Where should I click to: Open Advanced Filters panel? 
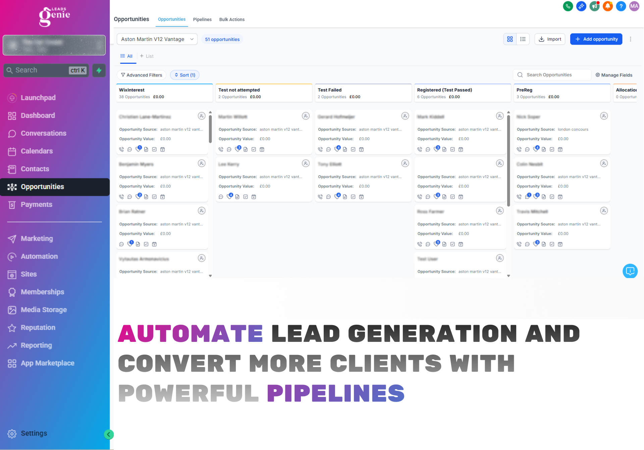[x=142, y=75]
